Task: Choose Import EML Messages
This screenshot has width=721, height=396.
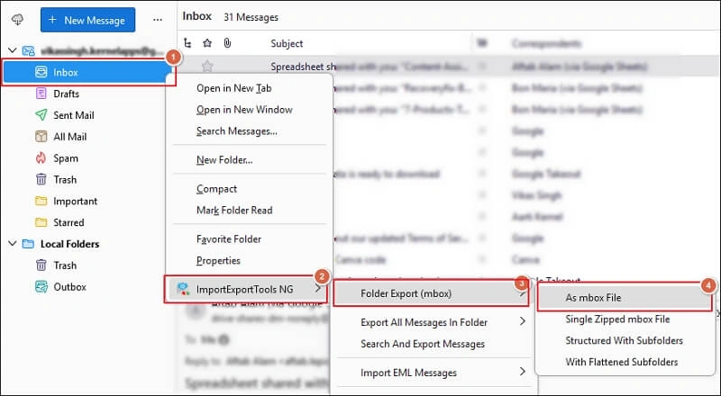Action: click(x=408, y=373)
